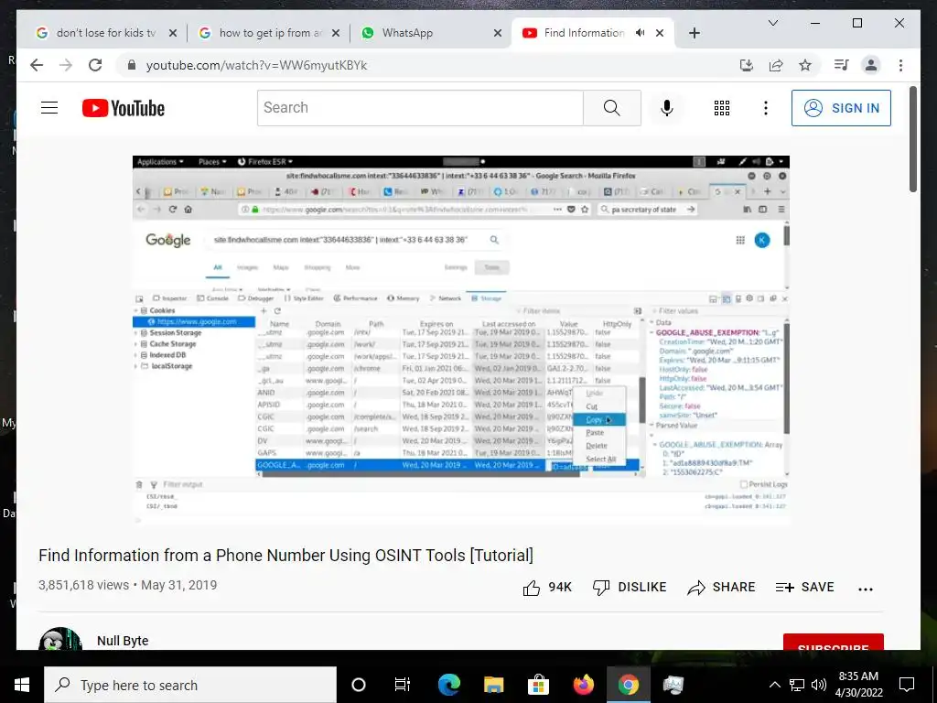Click the forward navigation arrow

tap(66, 65)
